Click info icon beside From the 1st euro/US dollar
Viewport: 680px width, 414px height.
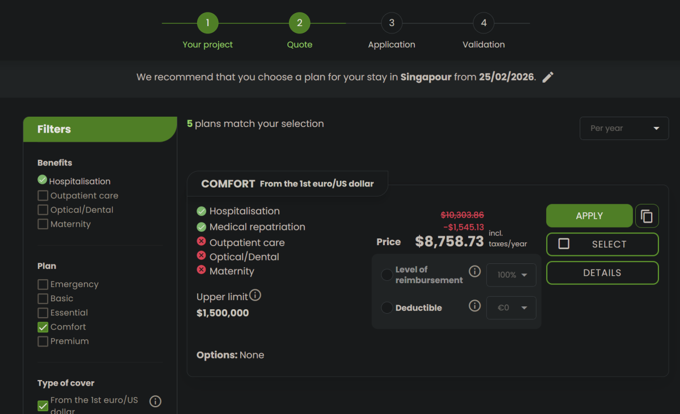[155, 402]
